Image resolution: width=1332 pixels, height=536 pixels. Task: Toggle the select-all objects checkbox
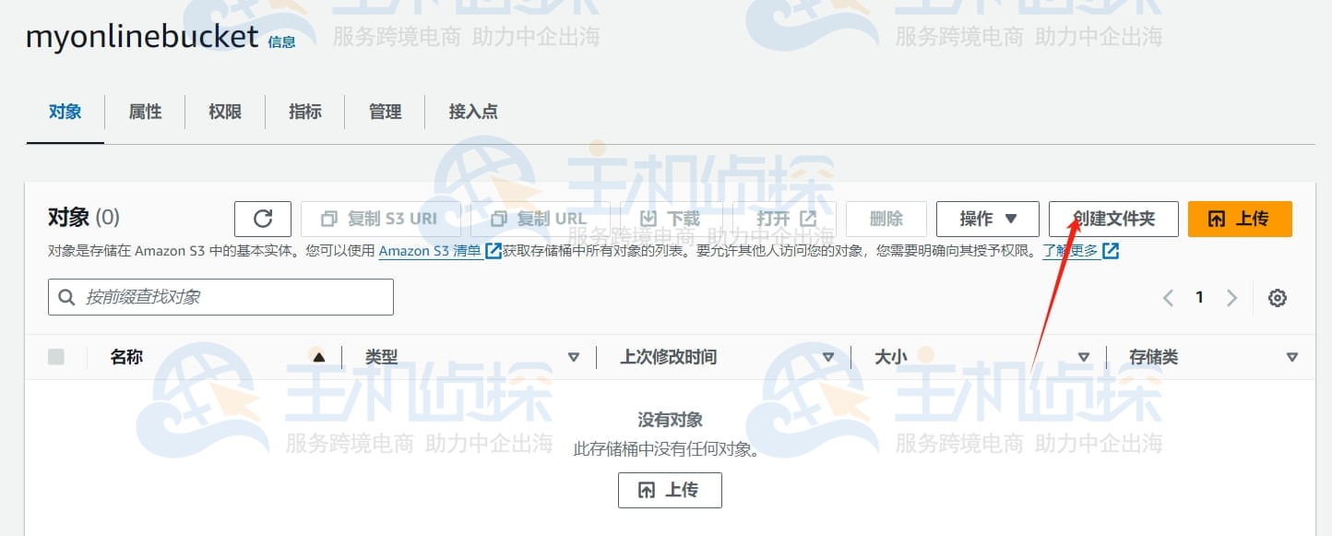55,356
